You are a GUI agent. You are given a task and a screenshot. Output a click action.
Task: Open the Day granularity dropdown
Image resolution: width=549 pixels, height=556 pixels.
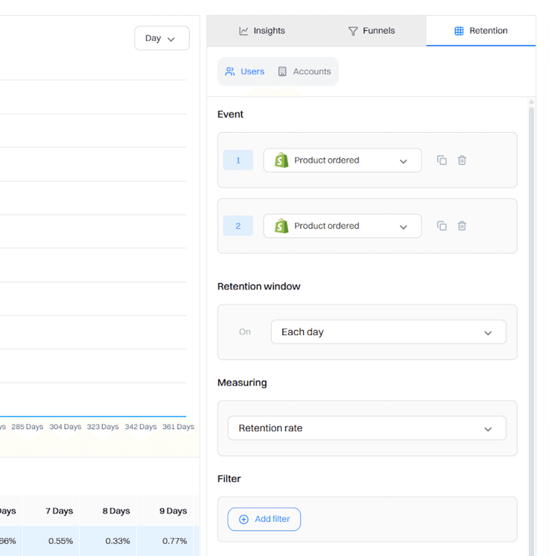[x=162, y=38]
